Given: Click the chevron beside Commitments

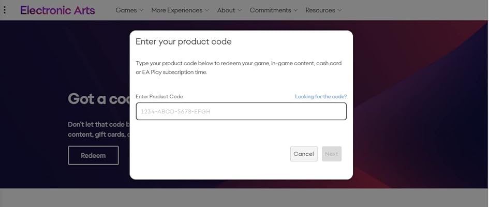Looking at the screenshot, I should click(x=295, y=10).
